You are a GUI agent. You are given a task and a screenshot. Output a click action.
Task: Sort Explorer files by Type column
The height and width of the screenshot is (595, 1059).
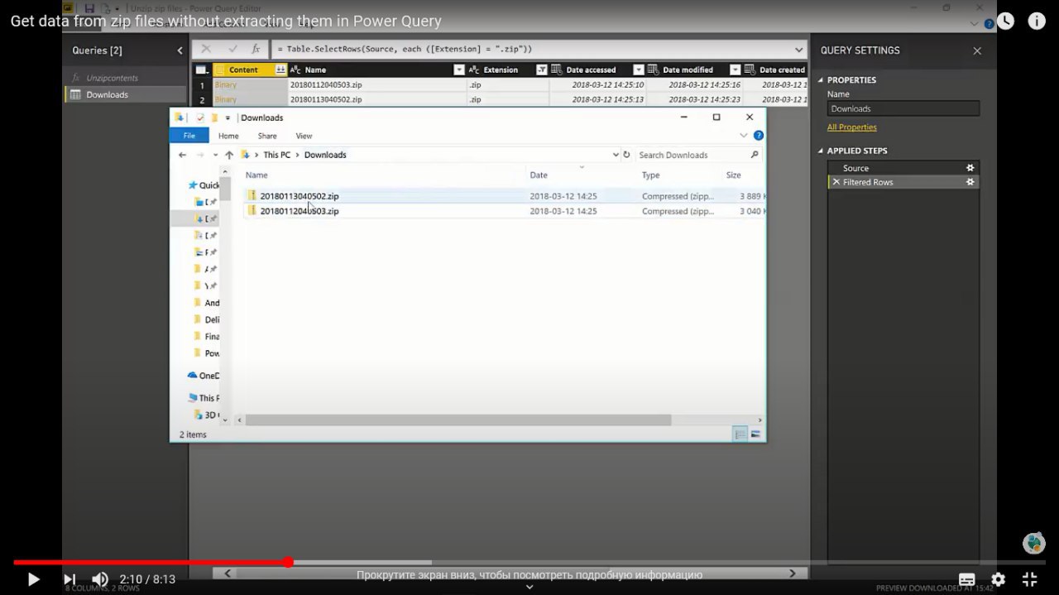click(x=651, y=175)
